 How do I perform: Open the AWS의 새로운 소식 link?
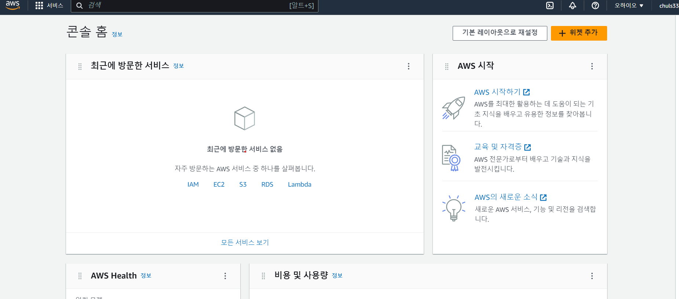click(506, 197)
